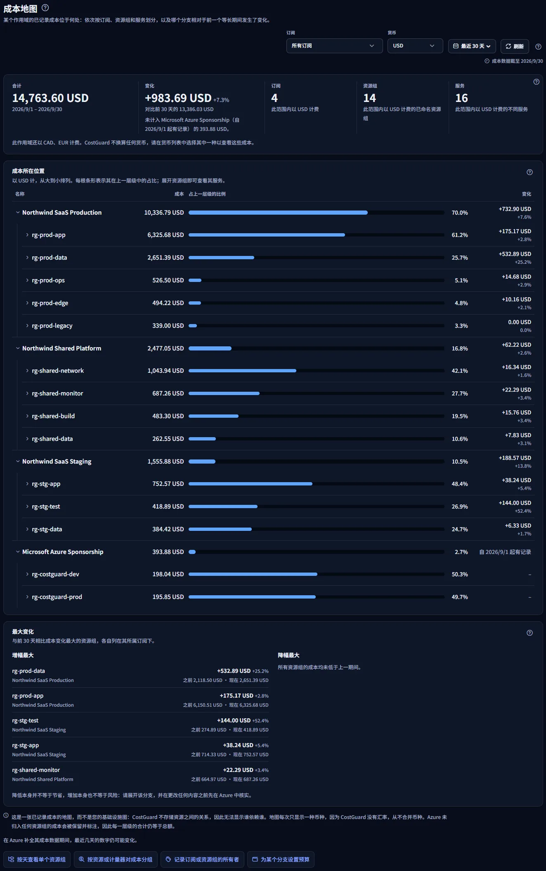
Task: Click the 降幅最大 heading
Action: coord(288,655)
